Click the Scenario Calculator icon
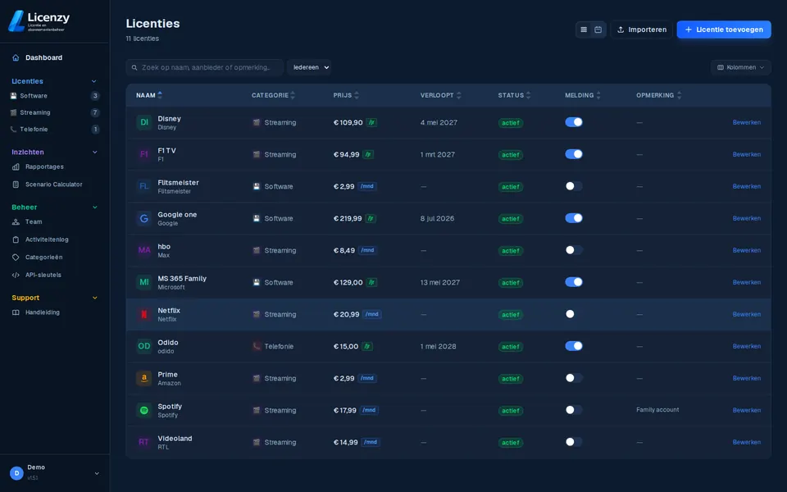The width and height of the screenshot is (787, 492). pos(16,184)
